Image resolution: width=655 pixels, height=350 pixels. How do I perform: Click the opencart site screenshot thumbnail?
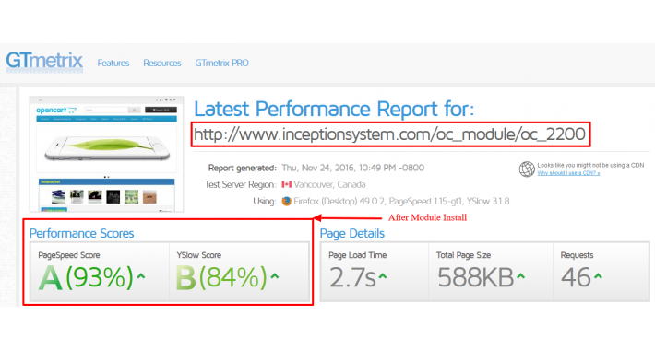point(106,155)
